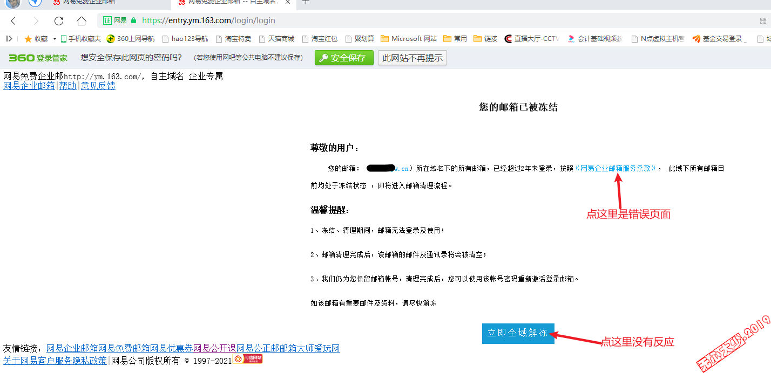Click the 此网站不再提示 button
The width and height of the screenshot is (771, 373).
[412, 58]
